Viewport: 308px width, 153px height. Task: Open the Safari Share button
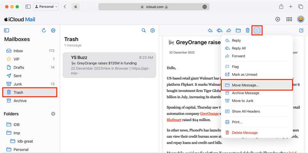[281, 7]
